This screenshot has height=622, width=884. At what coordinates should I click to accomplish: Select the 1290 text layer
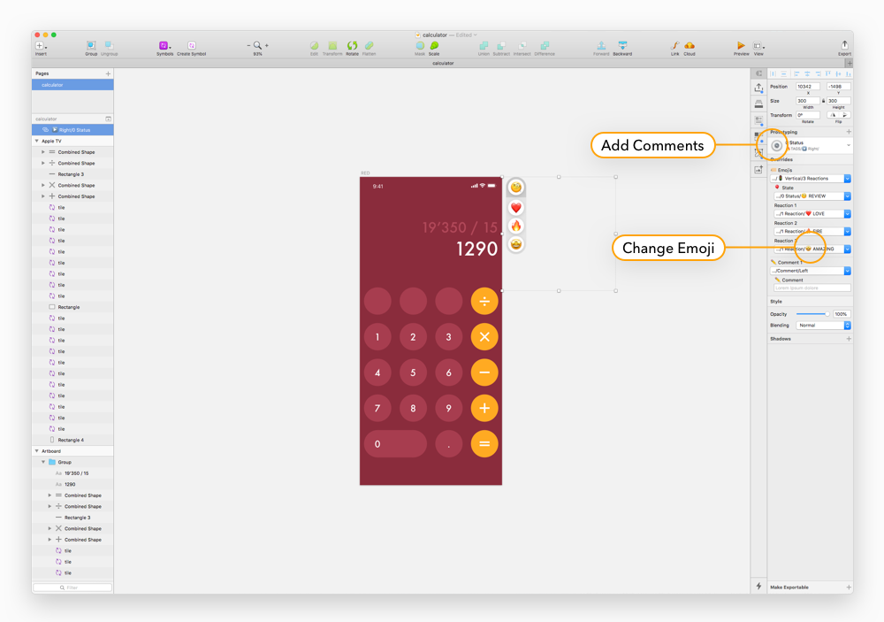(x=72, y=484)
